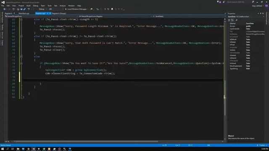
Task: Click the feedback icon beside Quick Launch
Action: point(224,2)
